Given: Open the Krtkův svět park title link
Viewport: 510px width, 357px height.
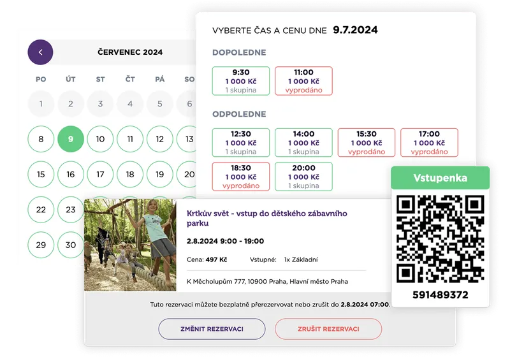Looking at the screenshot, I should pyautogui.click(x=266, y=218).
